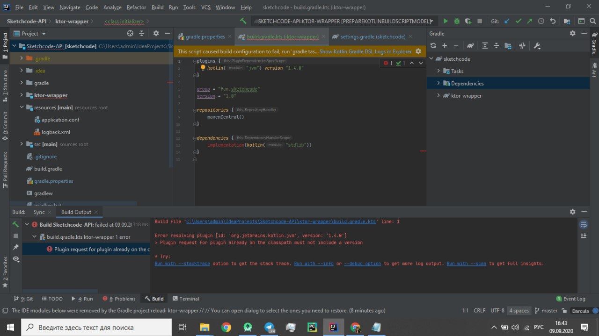Execute Gradle task via elephant icon
The width and height of the screenshot is (599, 336).
point(470,45)
